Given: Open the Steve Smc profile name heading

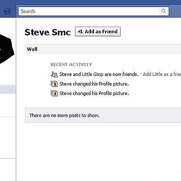Looking at the screenshot, I should (x=48, y=32).
